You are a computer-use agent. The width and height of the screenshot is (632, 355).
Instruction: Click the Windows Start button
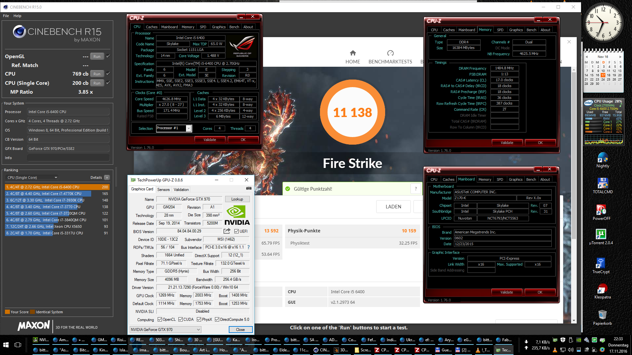click(x=6, y=345)
